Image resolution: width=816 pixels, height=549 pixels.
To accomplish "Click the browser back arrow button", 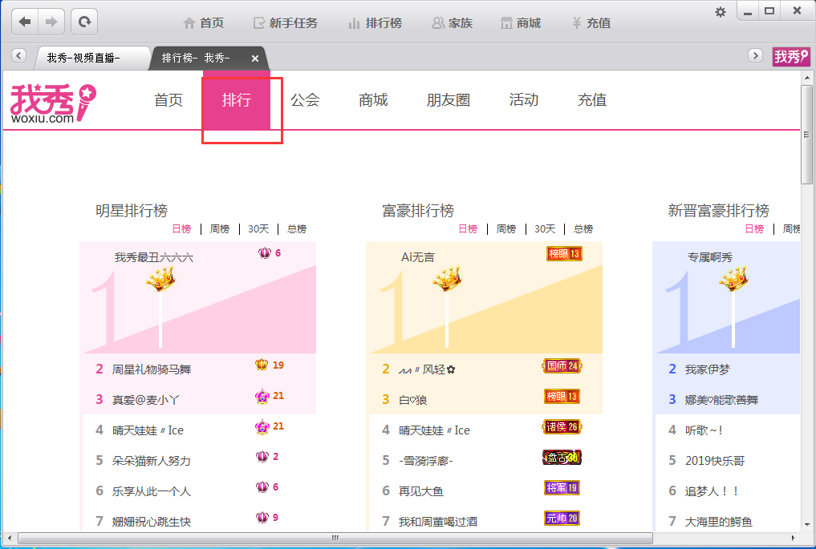I will (x=25, y=22).
